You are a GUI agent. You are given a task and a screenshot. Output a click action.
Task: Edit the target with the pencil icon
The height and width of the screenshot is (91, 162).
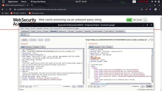pyautogui.click(x=149, y=40)
